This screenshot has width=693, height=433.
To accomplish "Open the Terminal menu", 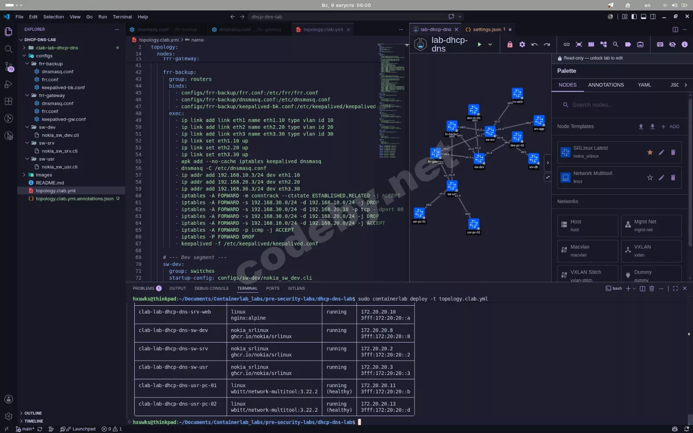I will pos(122,17).
